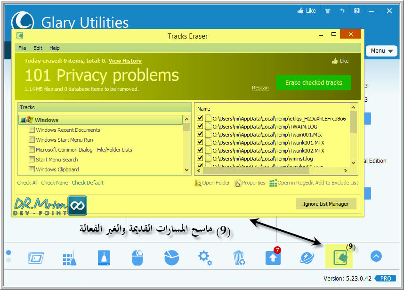404x290 pixels.
Task: Open the browser assistant globe icon
Action: (x=307, y=258)
